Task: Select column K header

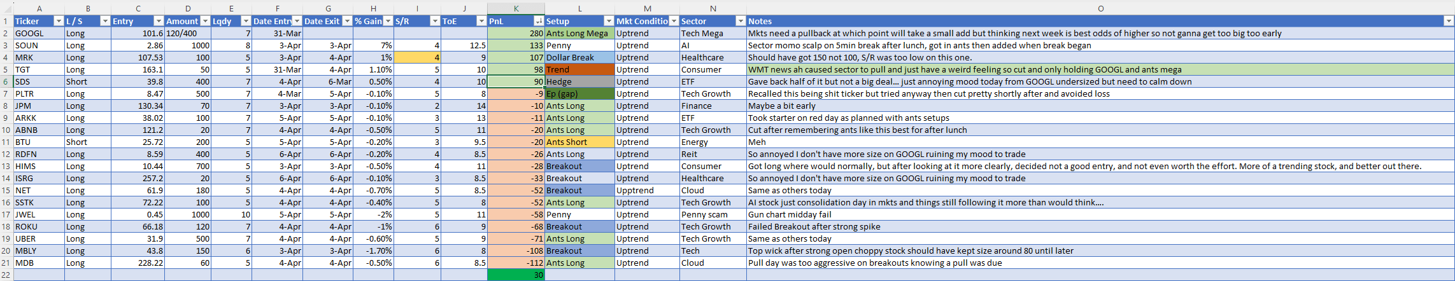Action: click(x=516, y=8)
